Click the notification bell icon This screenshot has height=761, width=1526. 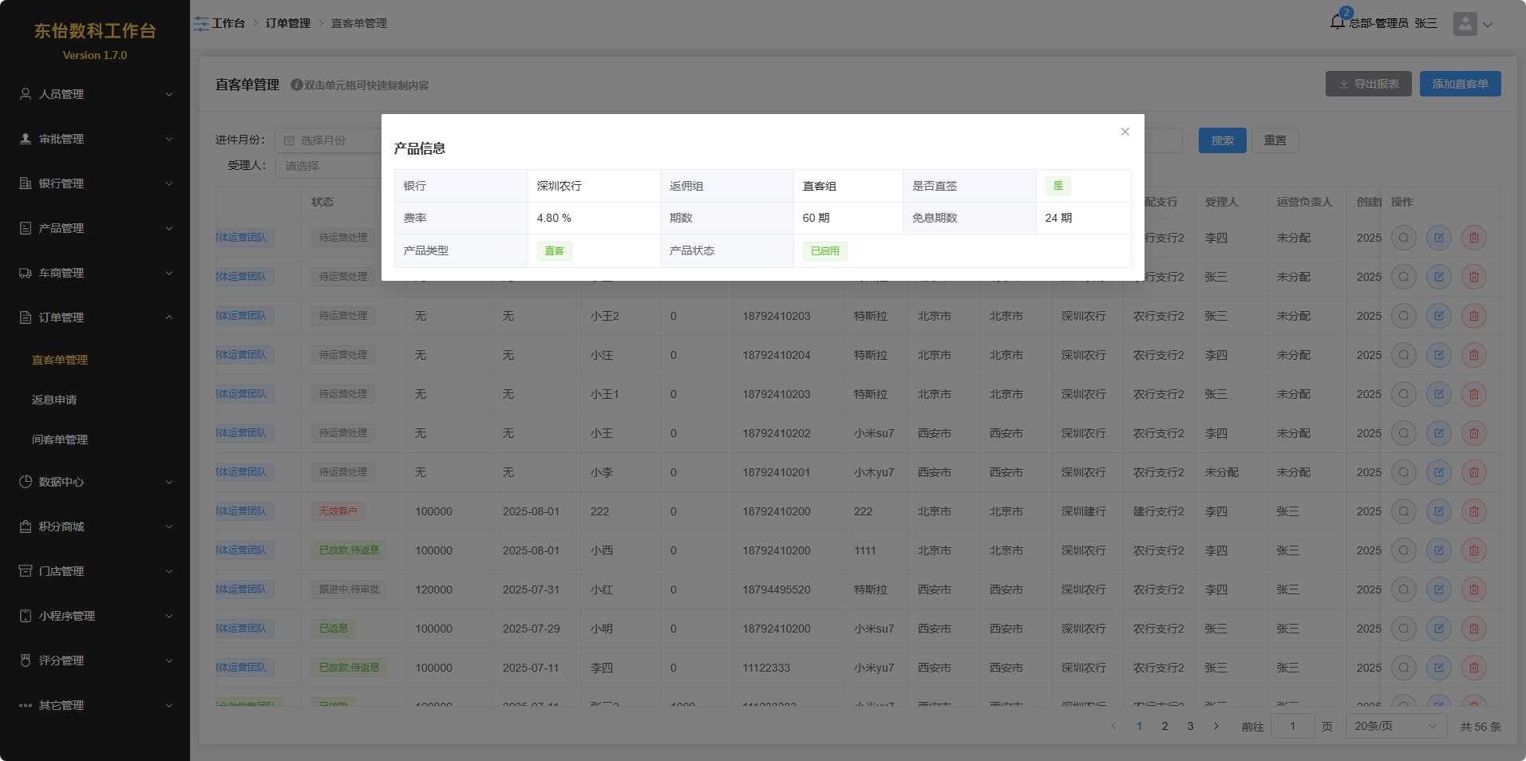1337,22
